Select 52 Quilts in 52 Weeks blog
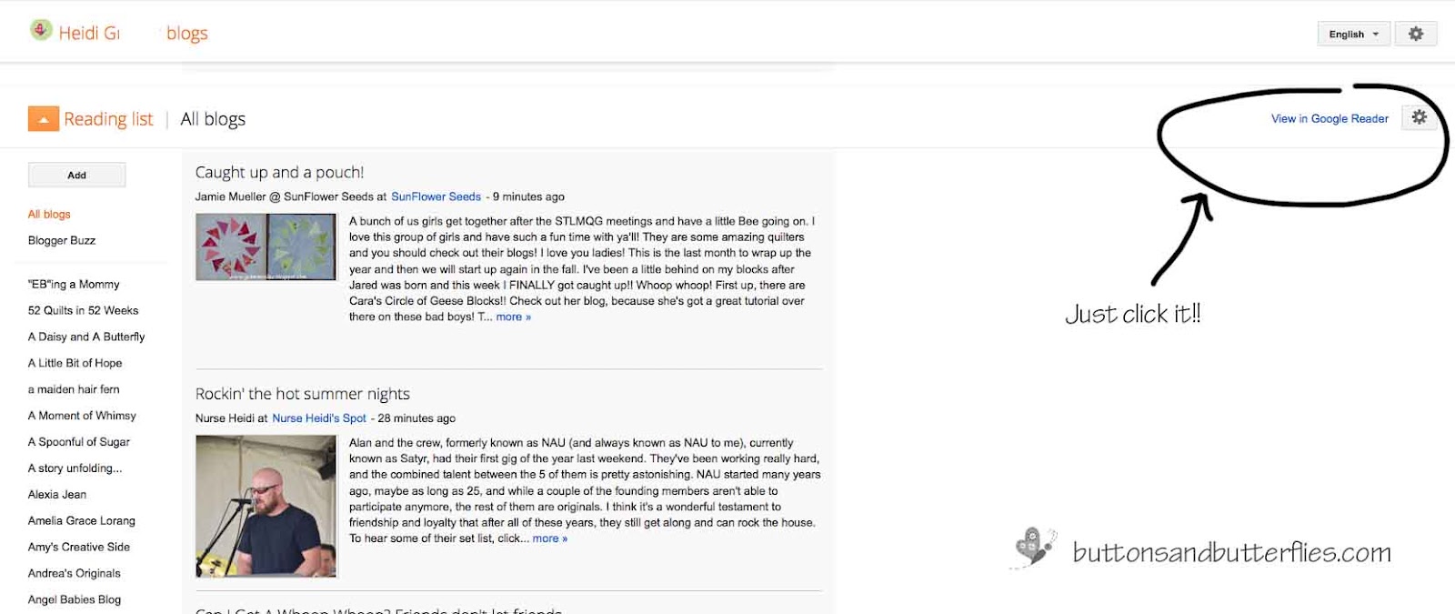Viewport: 1455px width, 614px height. [x=84, y=310]
